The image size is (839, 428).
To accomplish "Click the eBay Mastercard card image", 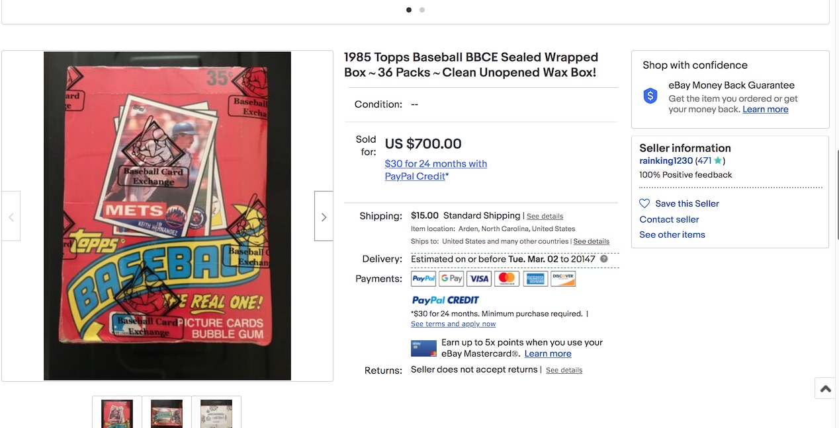I will click(423, 348).
